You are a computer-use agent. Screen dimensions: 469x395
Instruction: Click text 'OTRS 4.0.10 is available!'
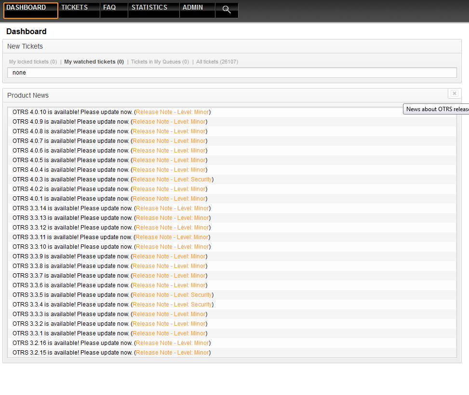coord(46,112)
